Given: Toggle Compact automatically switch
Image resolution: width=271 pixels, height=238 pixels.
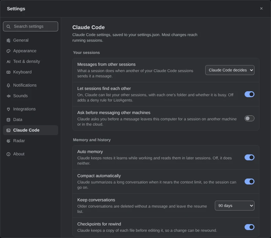Looking at the screenshot, I should coord(249,181).
